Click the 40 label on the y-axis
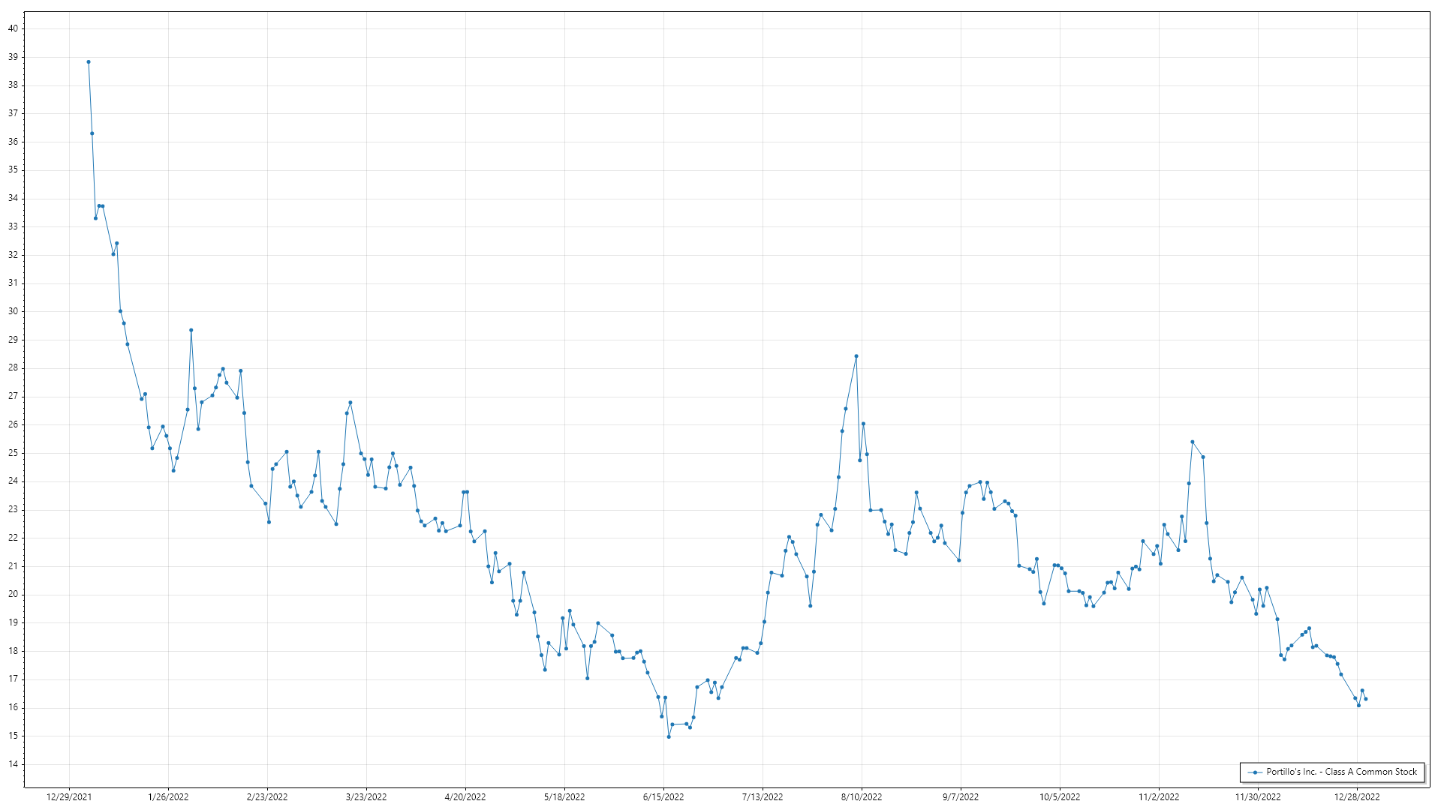 [13, 28]
